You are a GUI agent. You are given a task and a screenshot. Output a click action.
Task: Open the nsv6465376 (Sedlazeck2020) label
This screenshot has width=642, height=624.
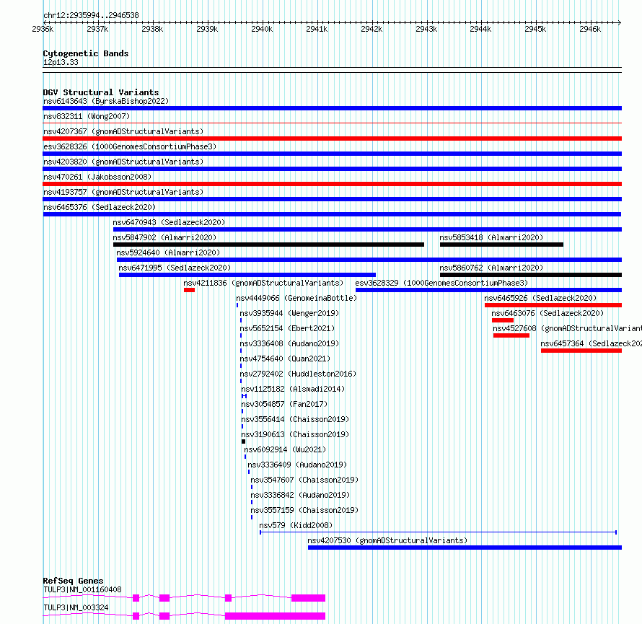coord(100,207)
